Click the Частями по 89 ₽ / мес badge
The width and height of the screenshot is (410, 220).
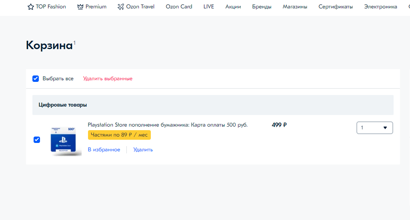tap(119, 135)
